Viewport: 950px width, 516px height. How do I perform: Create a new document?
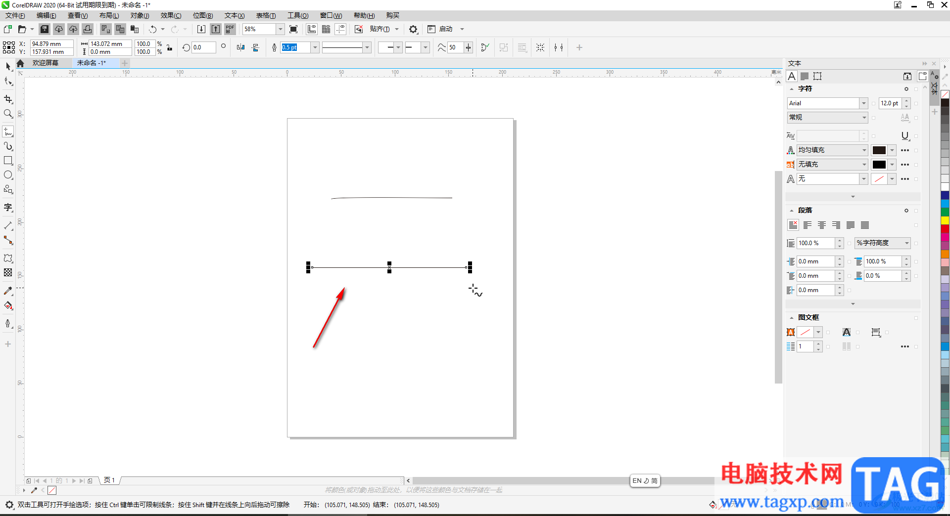point(8,29)
